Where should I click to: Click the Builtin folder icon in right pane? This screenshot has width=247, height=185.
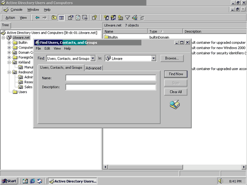click(x=106, y=37)
